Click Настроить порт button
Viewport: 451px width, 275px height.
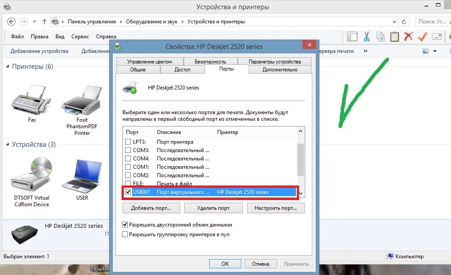pos(276,208)
